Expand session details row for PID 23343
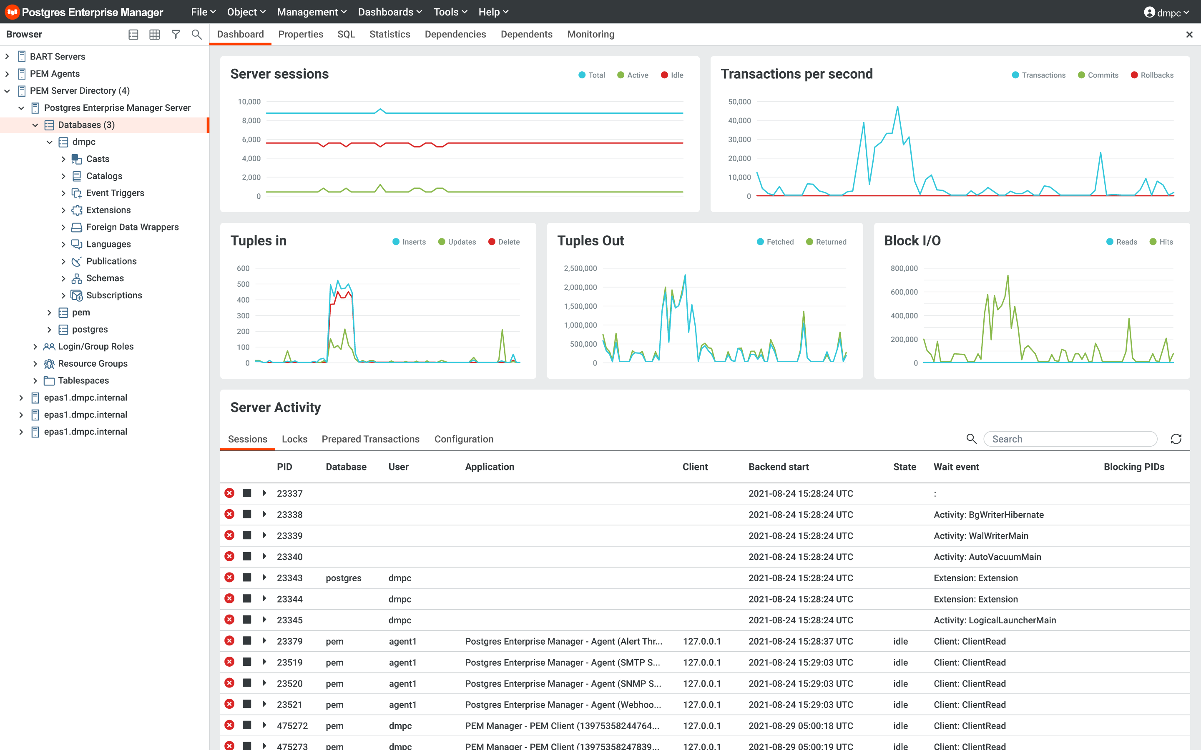Viewport: 1201px width, 750px height. pos(264,577)
